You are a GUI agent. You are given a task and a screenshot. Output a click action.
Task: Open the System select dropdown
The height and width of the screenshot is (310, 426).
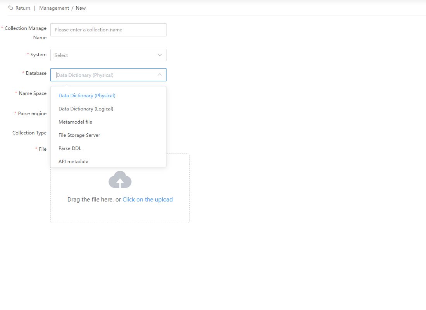coord(108,55)
